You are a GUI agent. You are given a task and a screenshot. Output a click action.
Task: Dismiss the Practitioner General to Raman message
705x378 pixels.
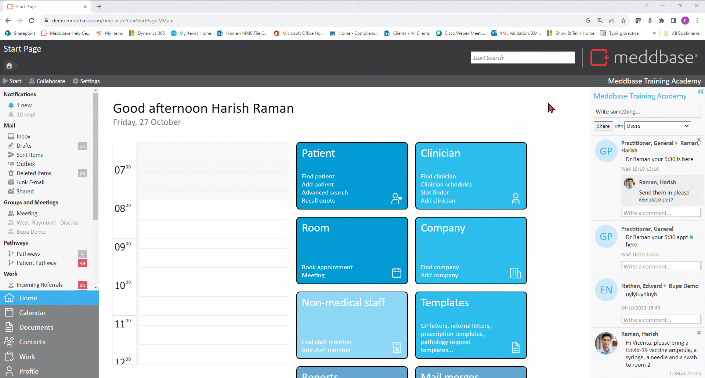point(699,140)
